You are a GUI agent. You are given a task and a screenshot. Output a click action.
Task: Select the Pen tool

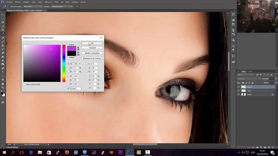(3, 68)
